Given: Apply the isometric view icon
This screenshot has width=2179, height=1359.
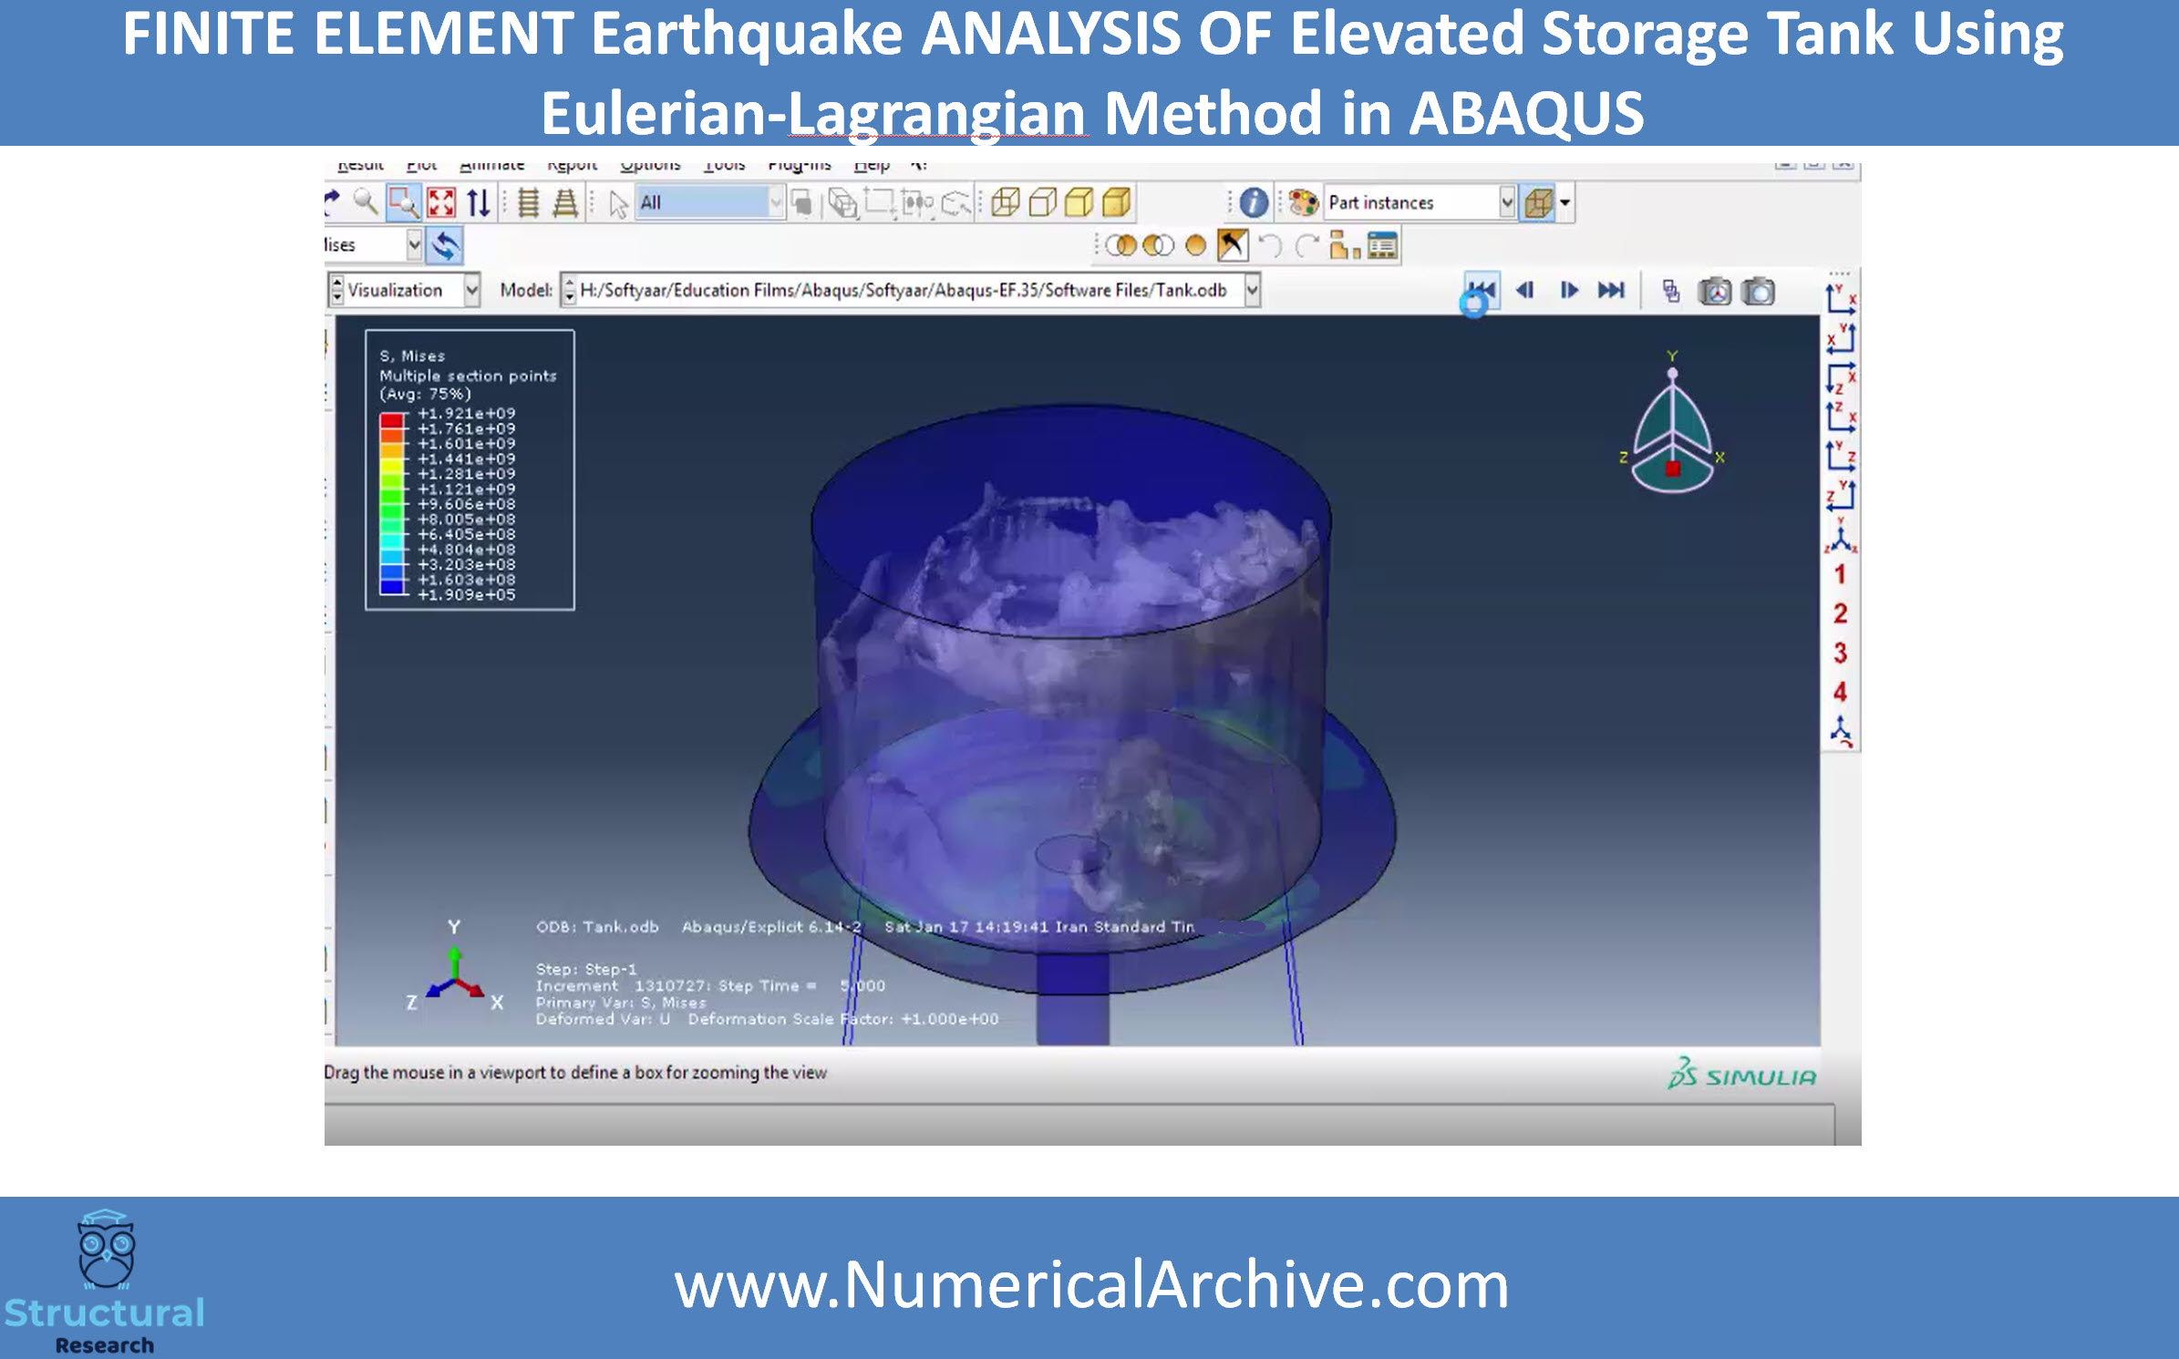Looking at the screenshot, I should pyautogui.click(x=1841, y=535).
